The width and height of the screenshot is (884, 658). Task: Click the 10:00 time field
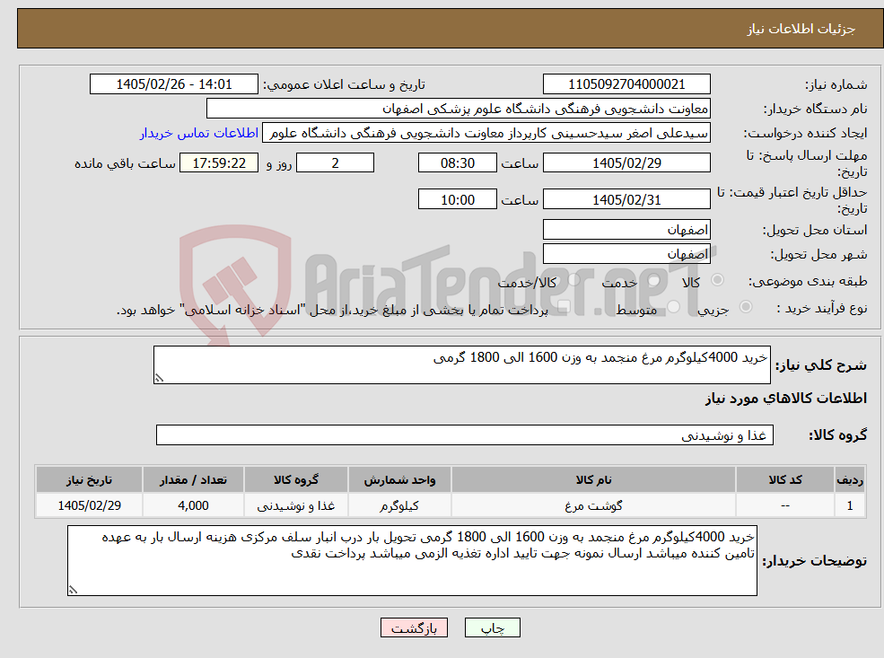pyautogui.click(x=457, y=199)
